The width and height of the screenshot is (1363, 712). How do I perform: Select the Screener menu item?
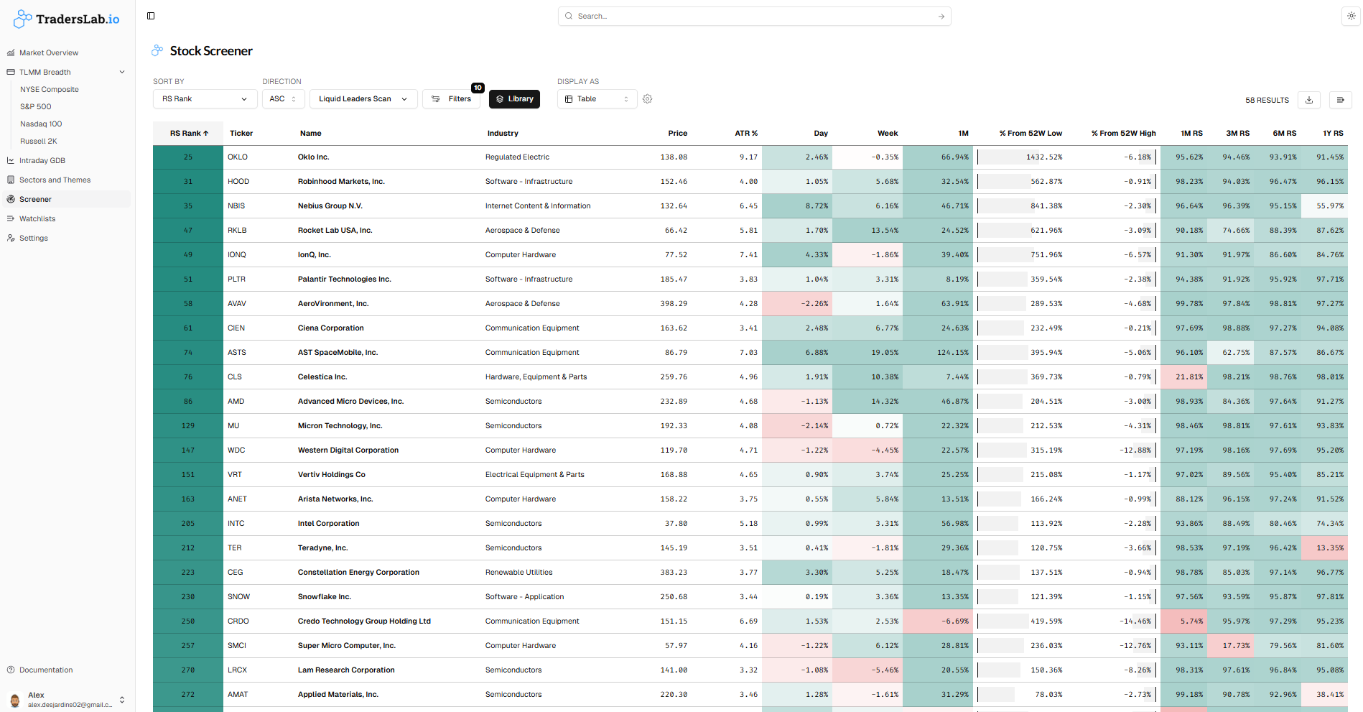tap(66, 199)
